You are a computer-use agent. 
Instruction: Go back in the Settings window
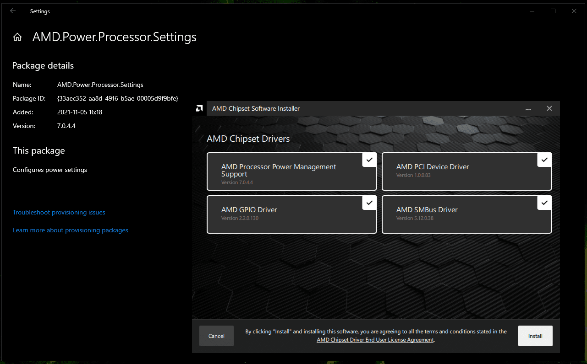[13, 11]
